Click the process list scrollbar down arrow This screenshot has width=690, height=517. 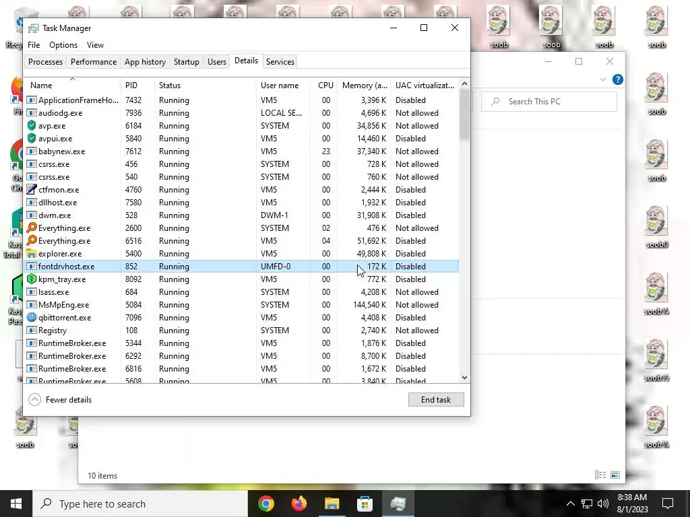(464, 378)
